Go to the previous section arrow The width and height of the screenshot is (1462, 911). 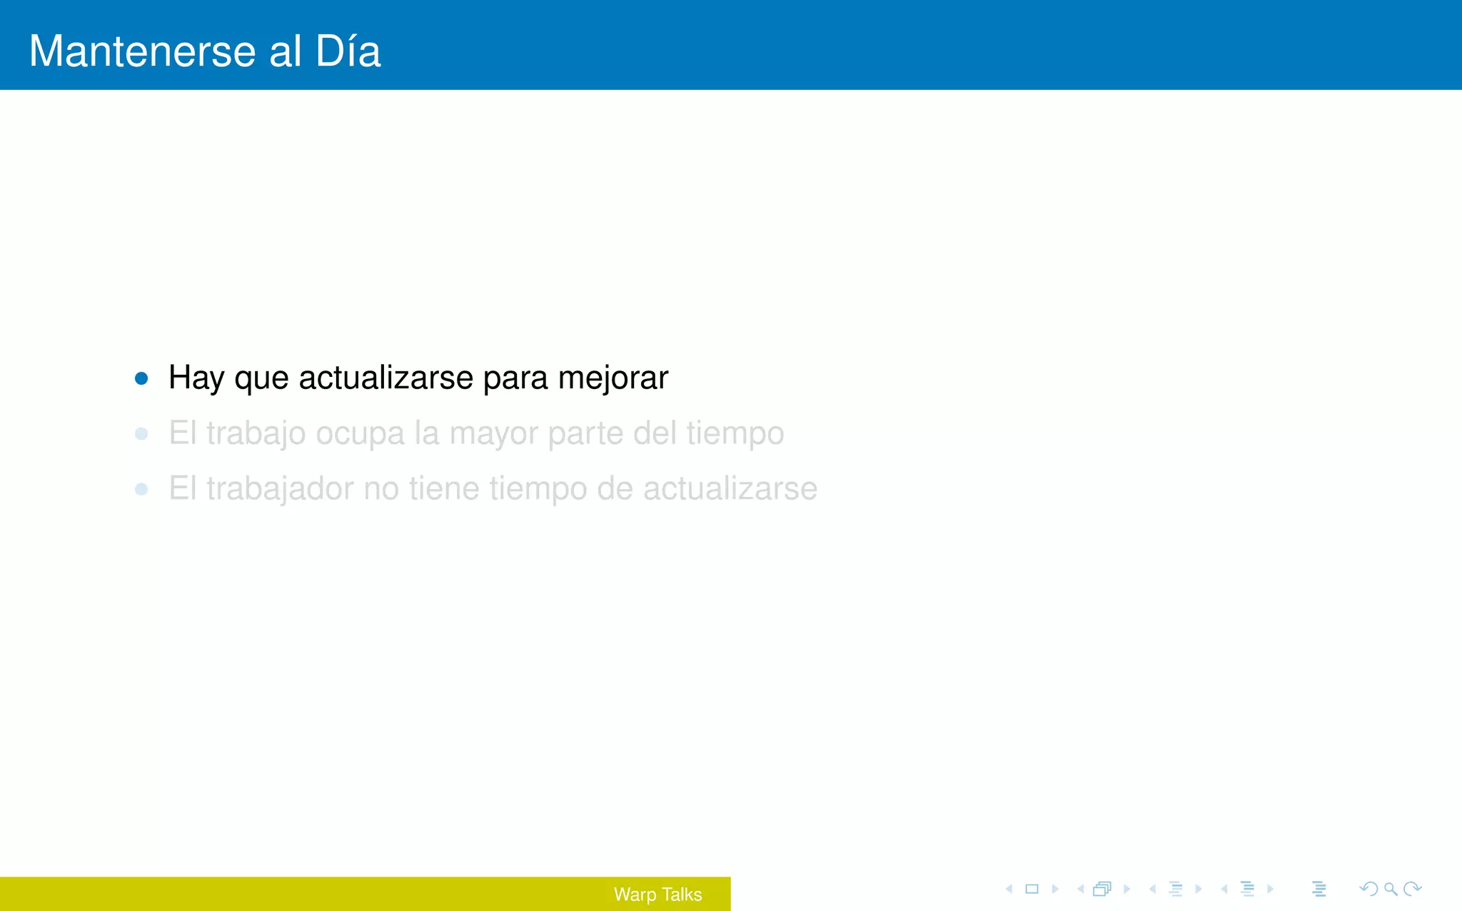click(x=1224, y=889)
